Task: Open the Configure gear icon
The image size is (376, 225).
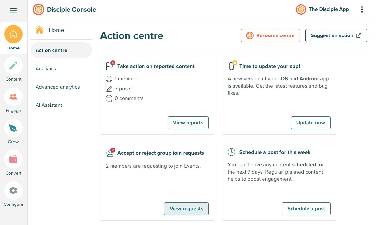Action: tap(13, 191)
